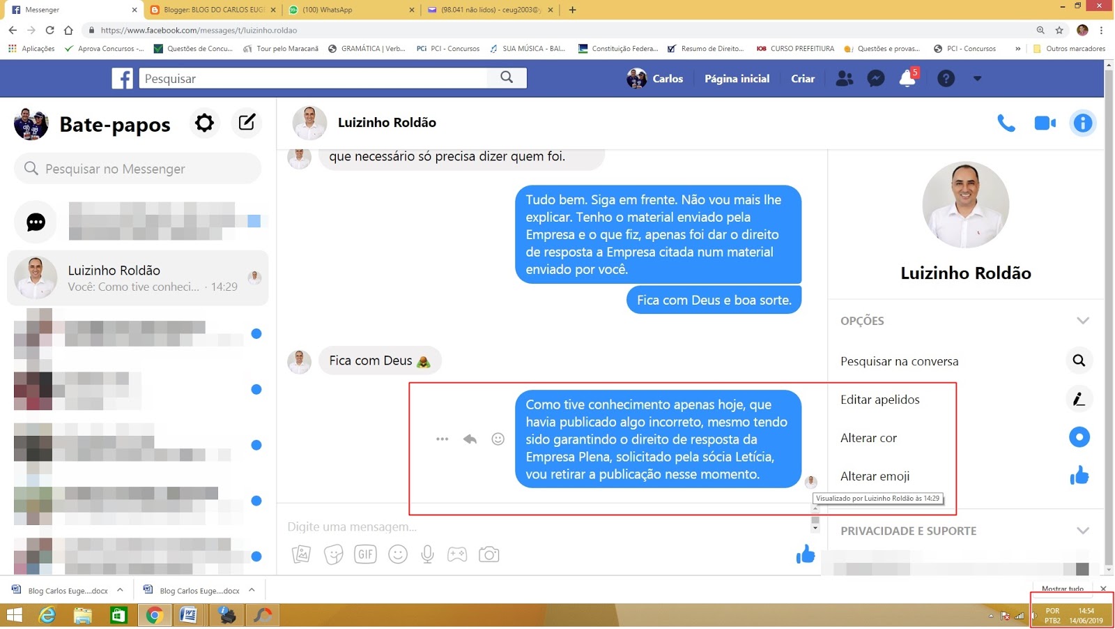Viewport: 1115px width, 629px height.
Task: Start a voice call with Luizinho Roldão
Action: 1006,123
